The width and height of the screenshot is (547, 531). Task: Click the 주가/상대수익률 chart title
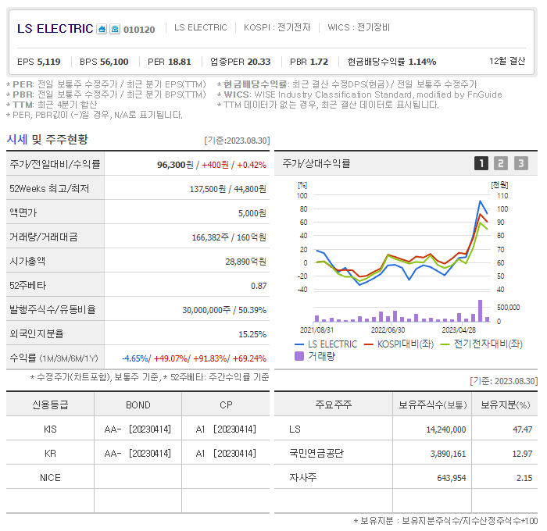[x=316, y=163]
